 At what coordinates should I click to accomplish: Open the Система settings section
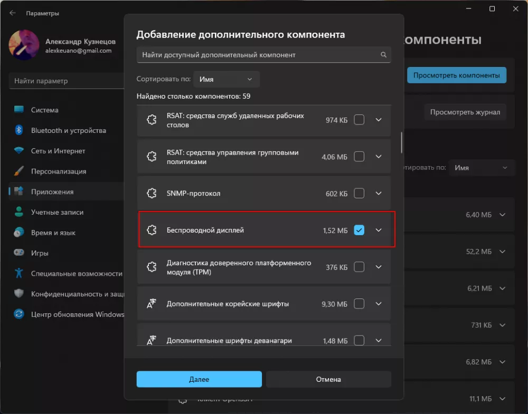45,110
